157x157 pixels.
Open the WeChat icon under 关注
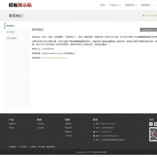click(x=155, y=124)
